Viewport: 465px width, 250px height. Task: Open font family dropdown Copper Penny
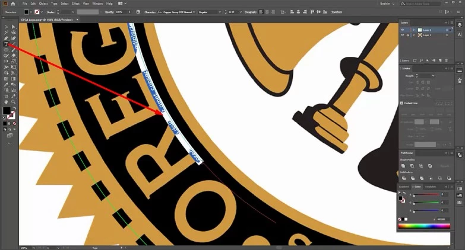(194, 12)
